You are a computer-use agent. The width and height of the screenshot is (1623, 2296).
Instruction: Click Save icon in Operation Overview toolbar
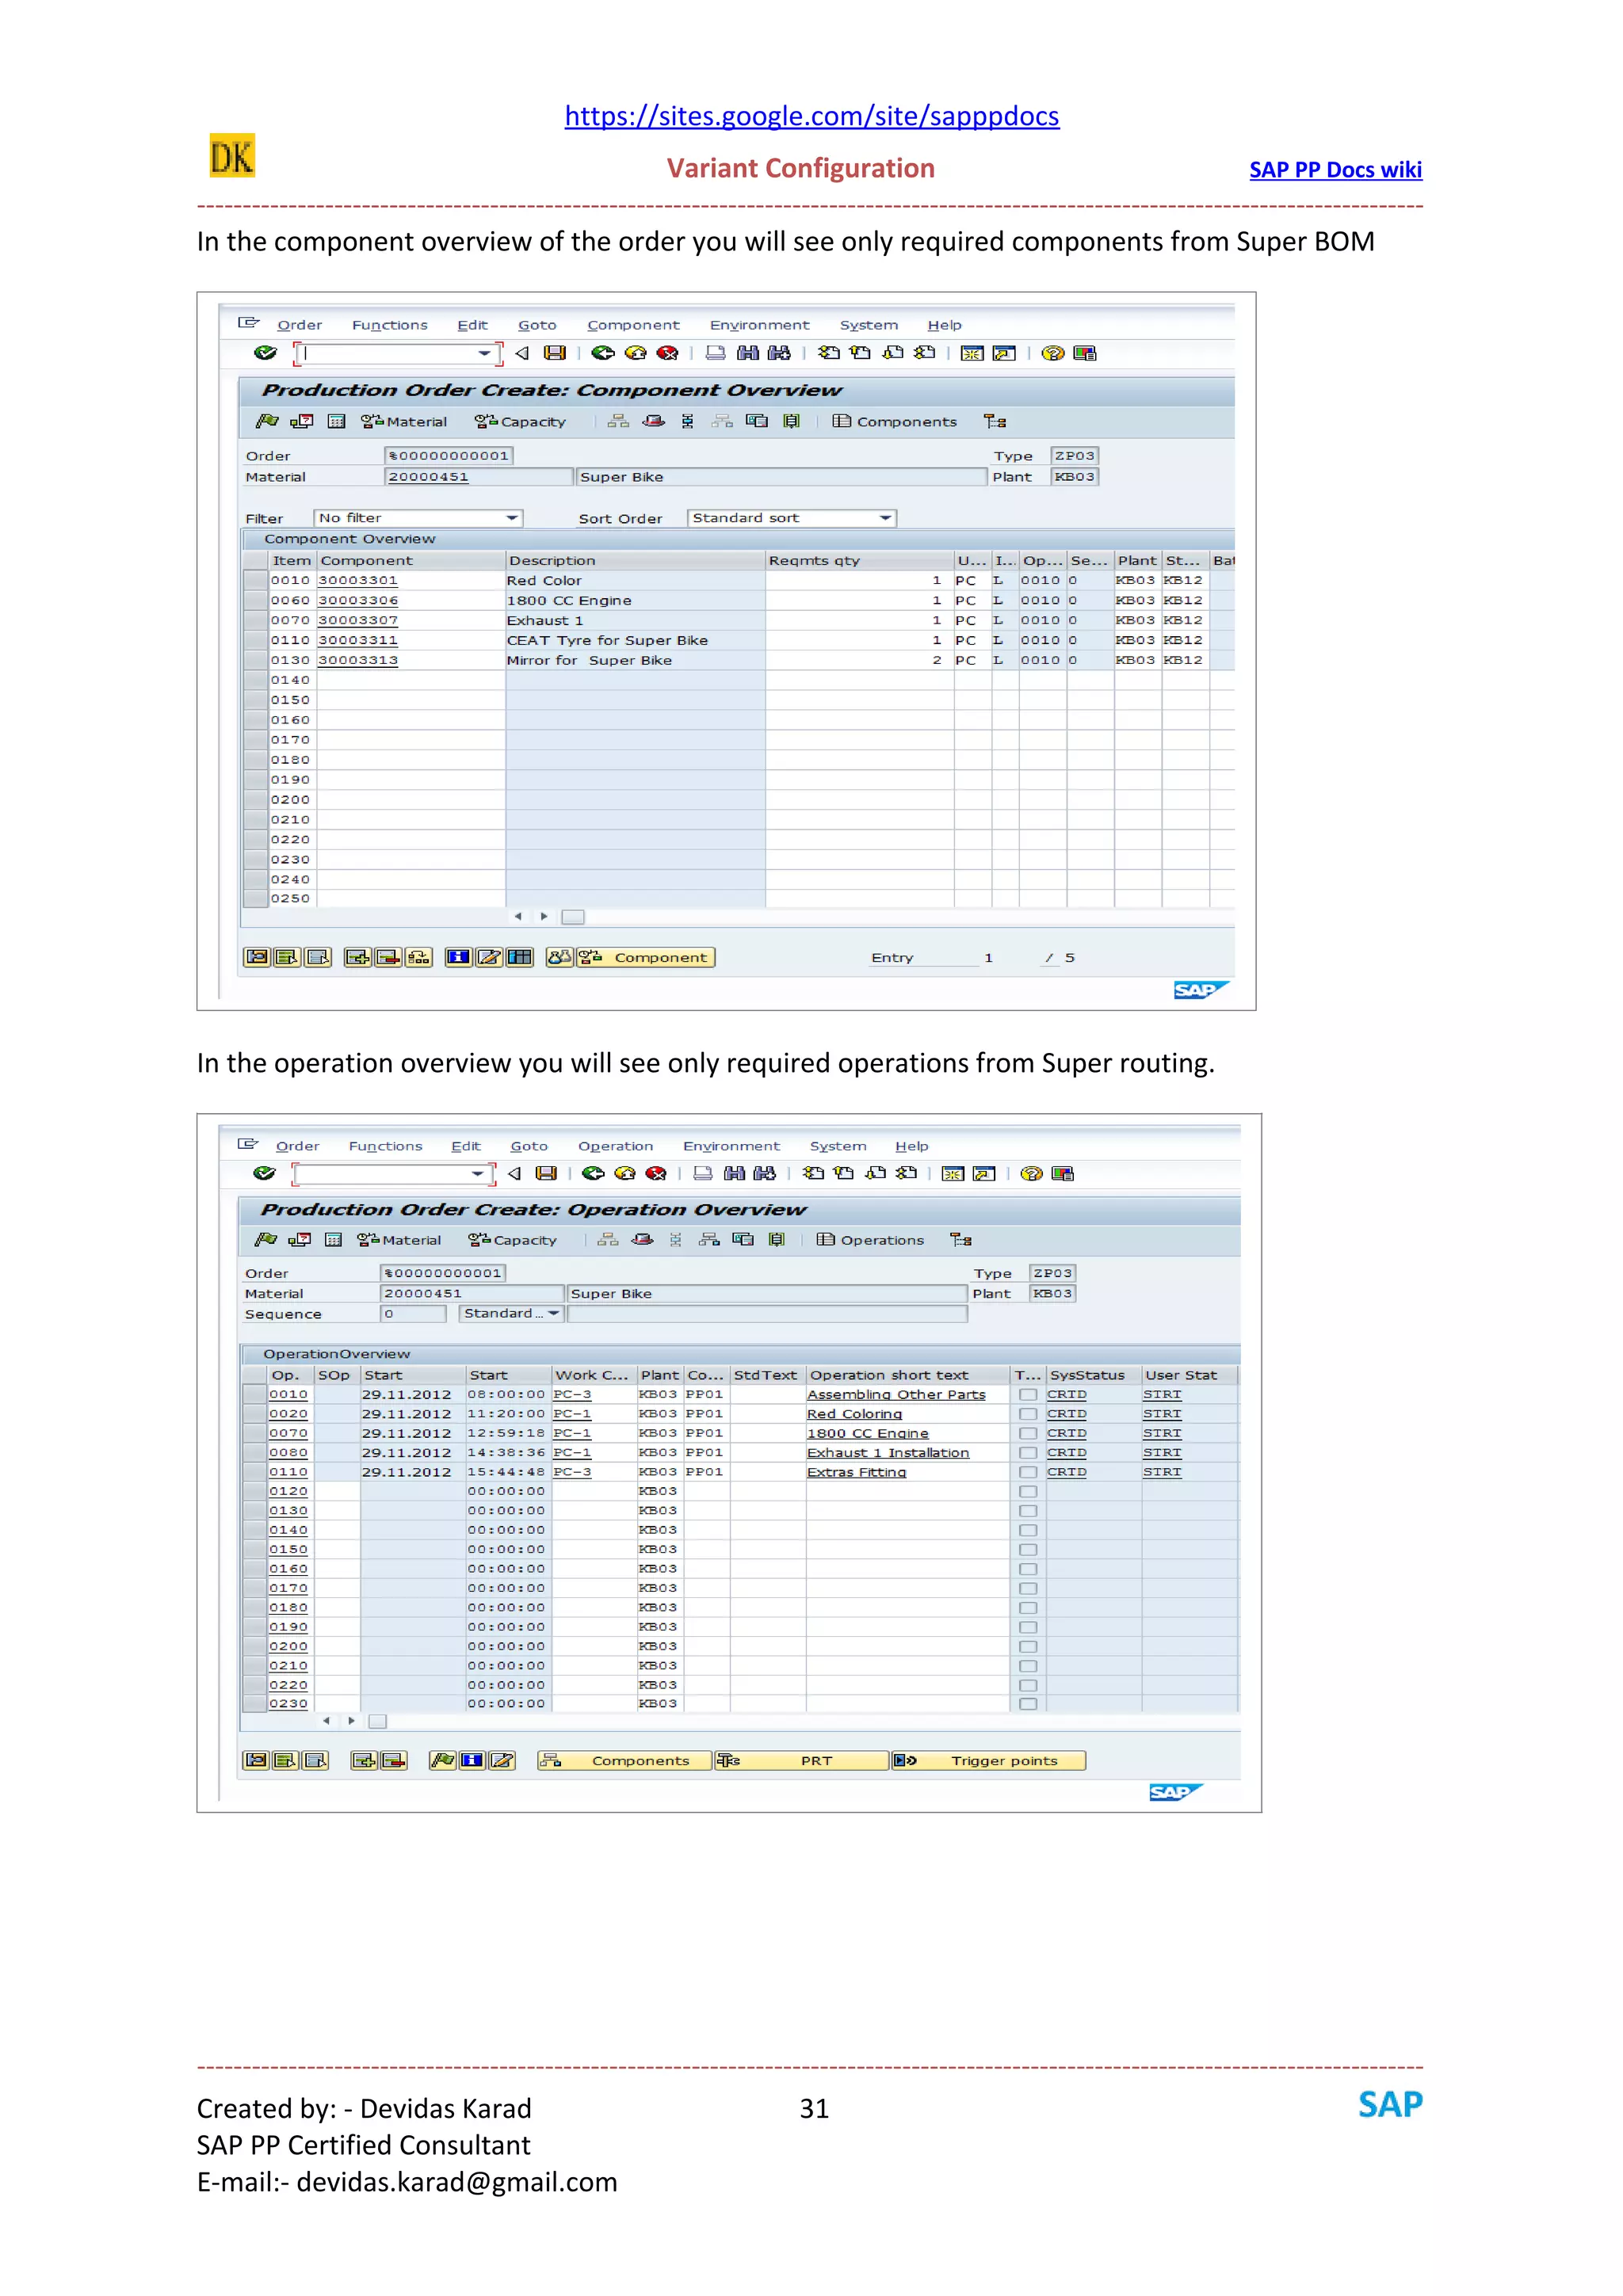click(x=546, y=1173)
